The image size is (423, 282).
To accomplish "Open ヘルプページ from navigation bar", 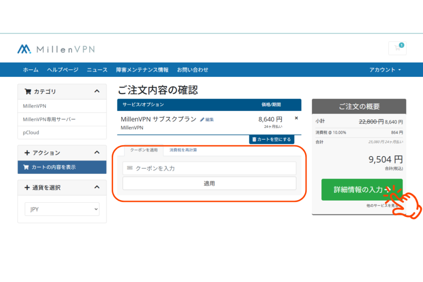I will click(62, 70).
